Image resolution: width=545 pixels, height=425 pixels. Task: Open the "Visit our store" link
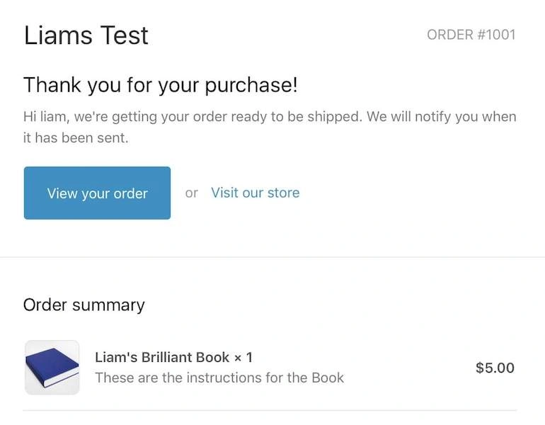click(x=255, y=193)
